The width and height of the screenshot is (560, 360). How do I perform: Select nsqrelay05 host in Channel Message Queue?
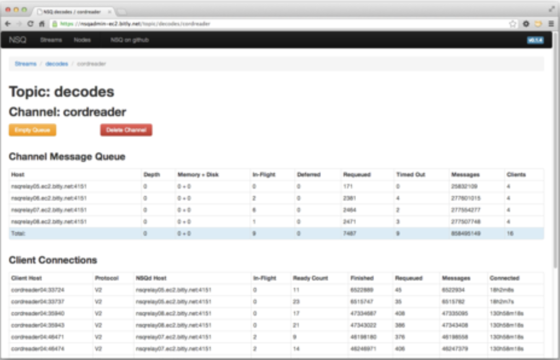click(x=49, y=186)
